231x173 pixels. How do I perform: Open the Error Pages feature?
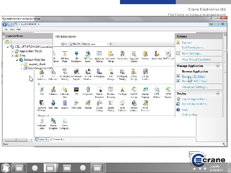point(122,91)
